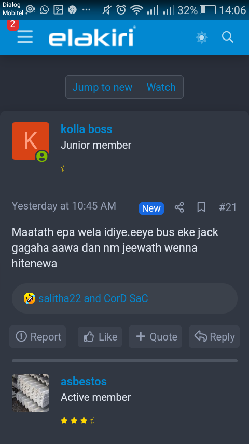Like kolla boss's post

click(x=100, y=337)
